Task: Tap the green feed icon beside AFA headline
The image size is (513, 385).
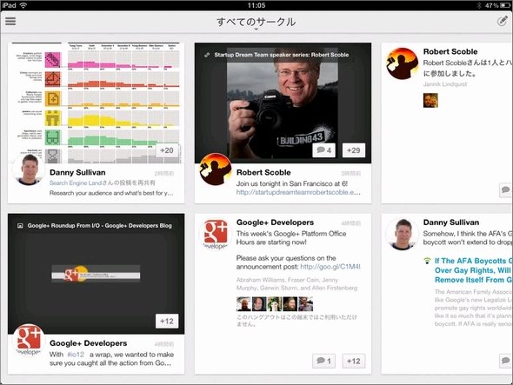Action: point(427,261)
